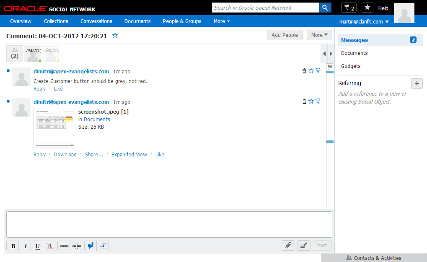The image size is (427, 262).
Task: Click the remove link icon in editor
Action: tap(76, 246)
